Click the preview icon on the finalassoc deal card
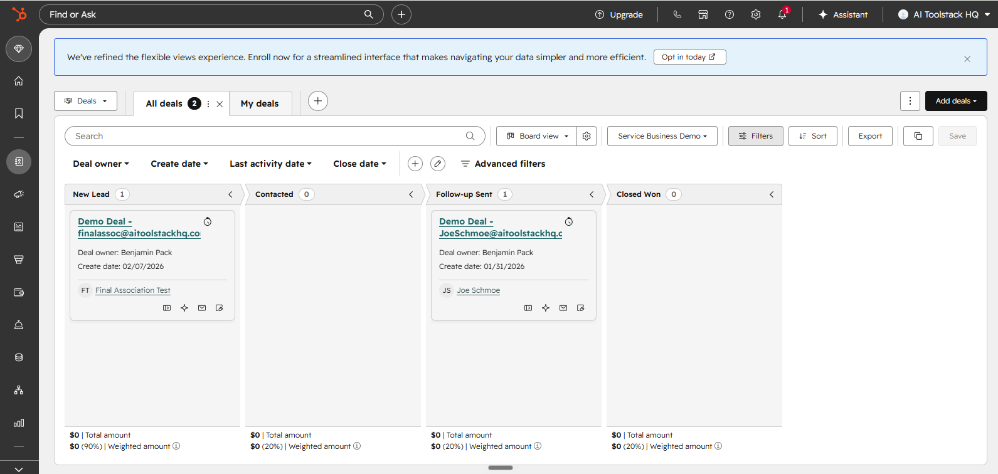 [167, 308]
